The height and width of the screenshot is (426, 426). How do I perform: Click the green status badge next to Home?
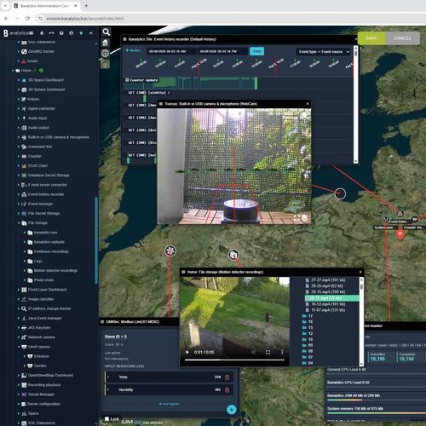[41, 71]
